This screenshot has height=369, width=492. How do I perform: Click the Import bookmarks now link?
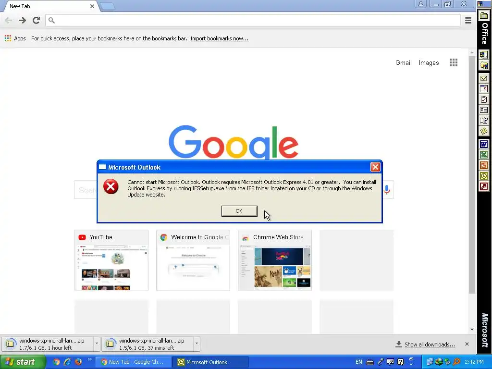point(219,38)
